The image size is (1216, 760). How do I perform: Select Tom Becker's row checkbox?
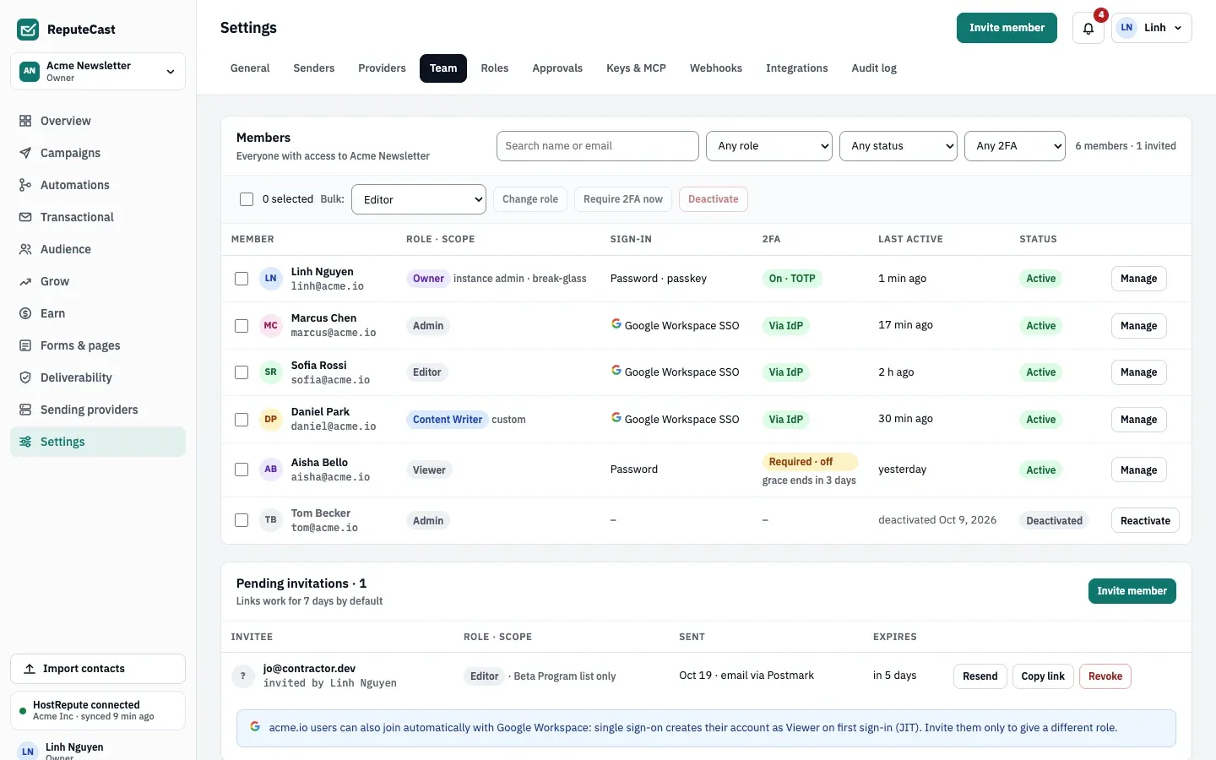pos(242,520)
